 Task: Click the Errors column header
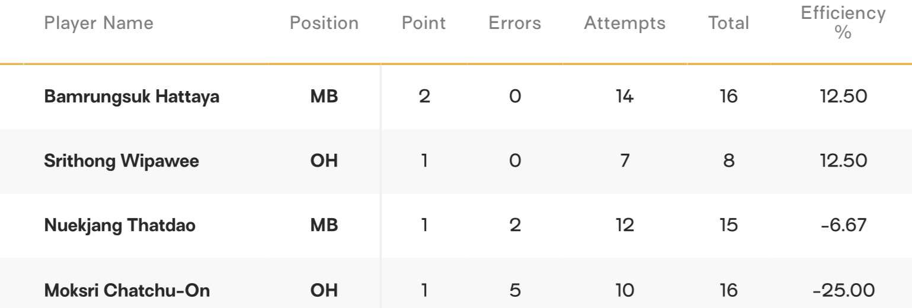[515, 24]
